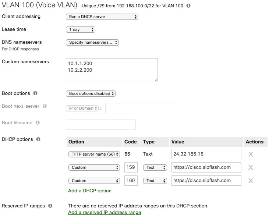Remove the custom option with code 160
Image resolution: width=269 pixels, height=217 pixels.
(251, 181)
